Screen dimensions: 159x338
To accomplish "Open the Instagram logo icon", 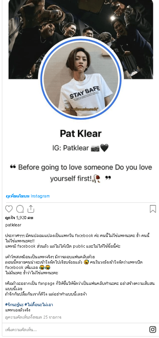I will pyautogui.click(x=153, y=329).
